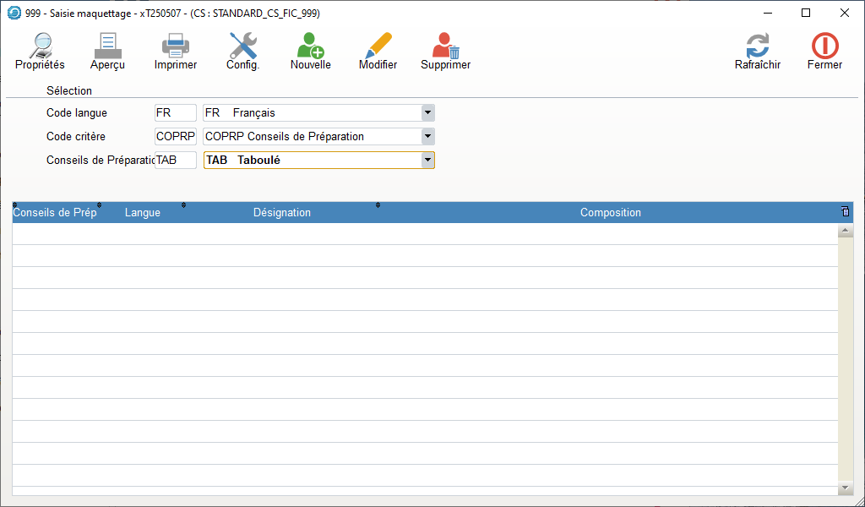This screenshot has width=865, height=507.
Task: Click the Modifier pencil icon
Action: 378,46
